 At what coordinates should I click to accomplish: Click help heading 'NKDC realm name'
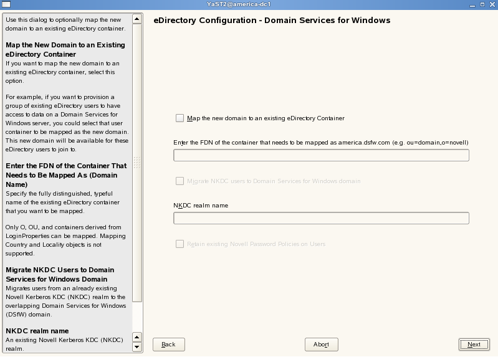pos(37,331)
